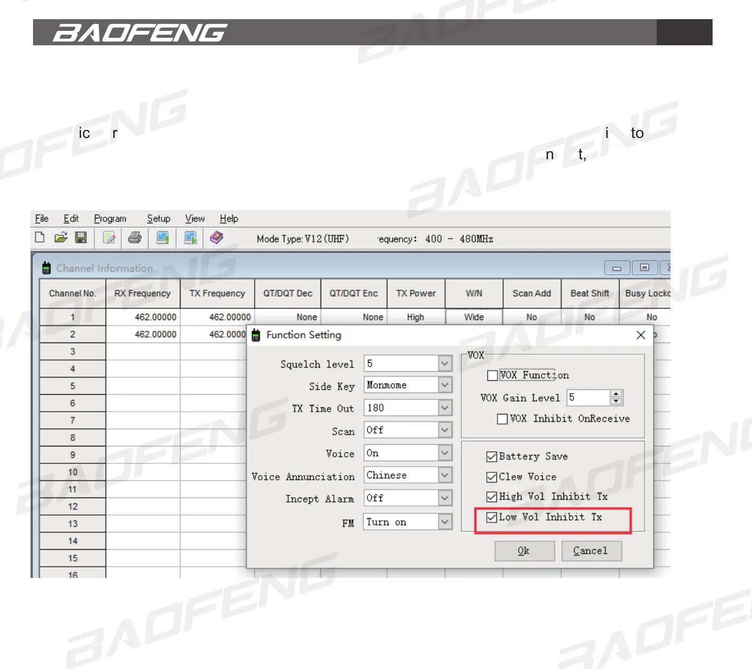Select channel row number 3

[72, 352]
